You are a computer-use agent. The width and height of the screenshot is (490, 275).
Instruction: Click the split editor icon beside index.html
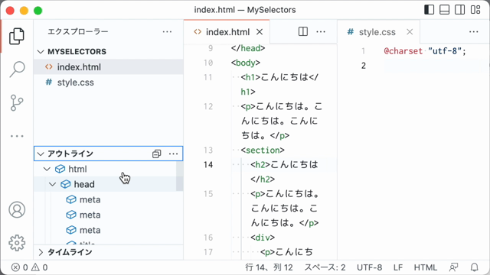coord(303,31)
